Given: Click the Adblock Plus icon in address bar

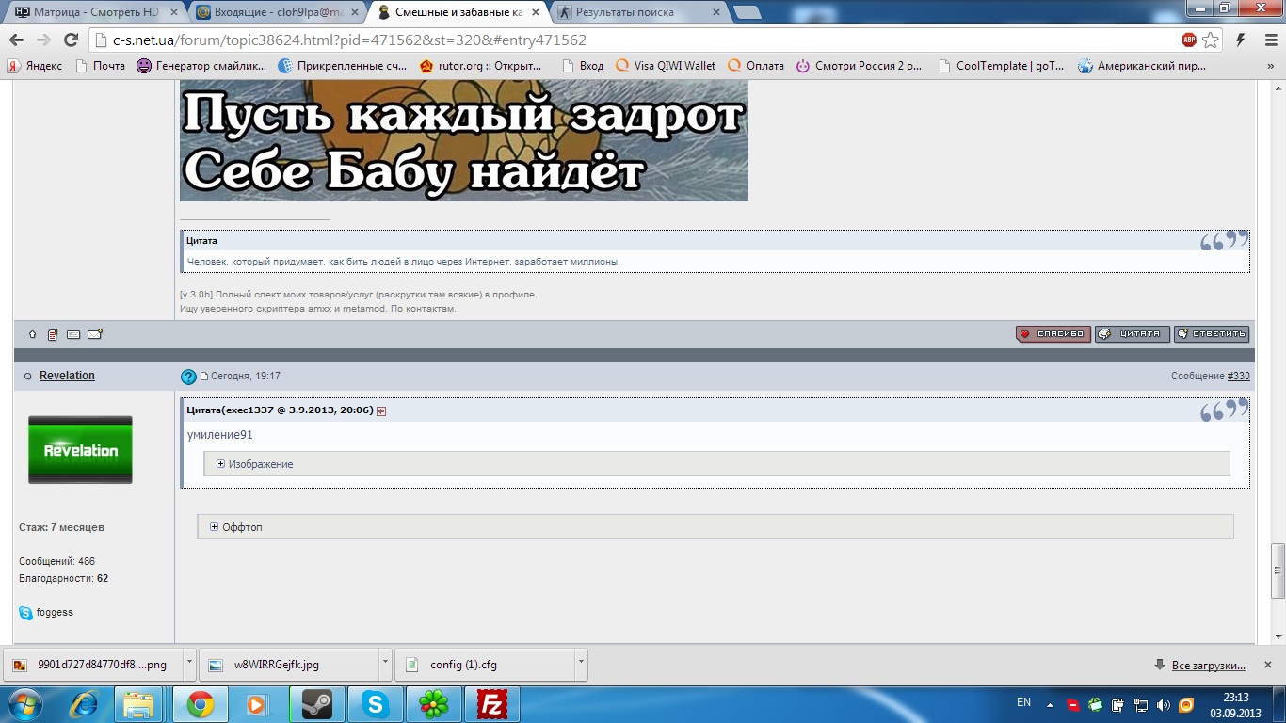Looking at the screenshot, I should (1189, 40).
